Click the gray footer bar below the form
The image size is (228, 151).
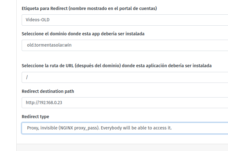[122, 148]
